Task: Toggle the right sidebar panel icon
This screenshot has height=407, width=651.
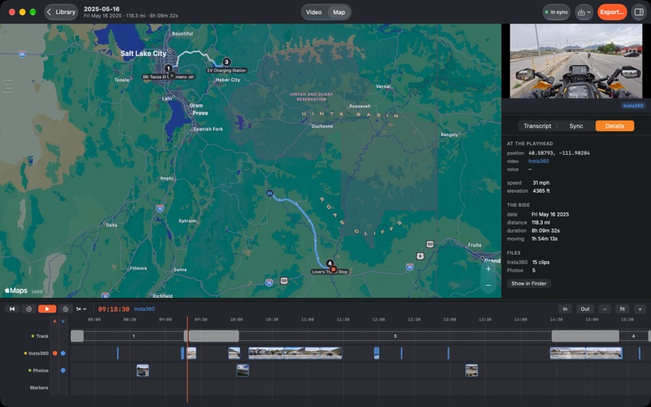Action: click(x=639, y=12)
